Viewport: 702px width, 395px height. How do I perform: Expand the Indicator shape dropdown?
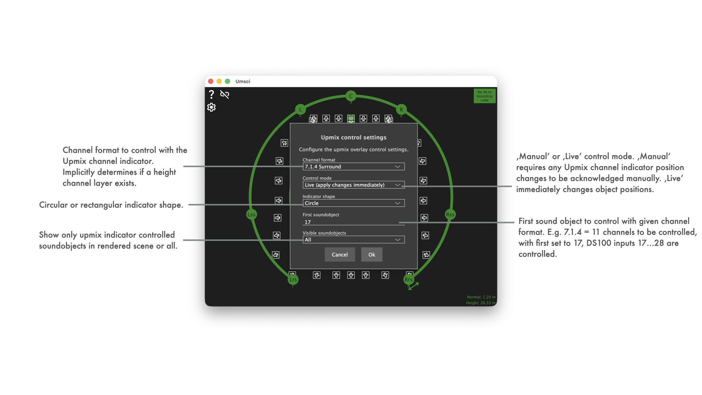(354, 203)
